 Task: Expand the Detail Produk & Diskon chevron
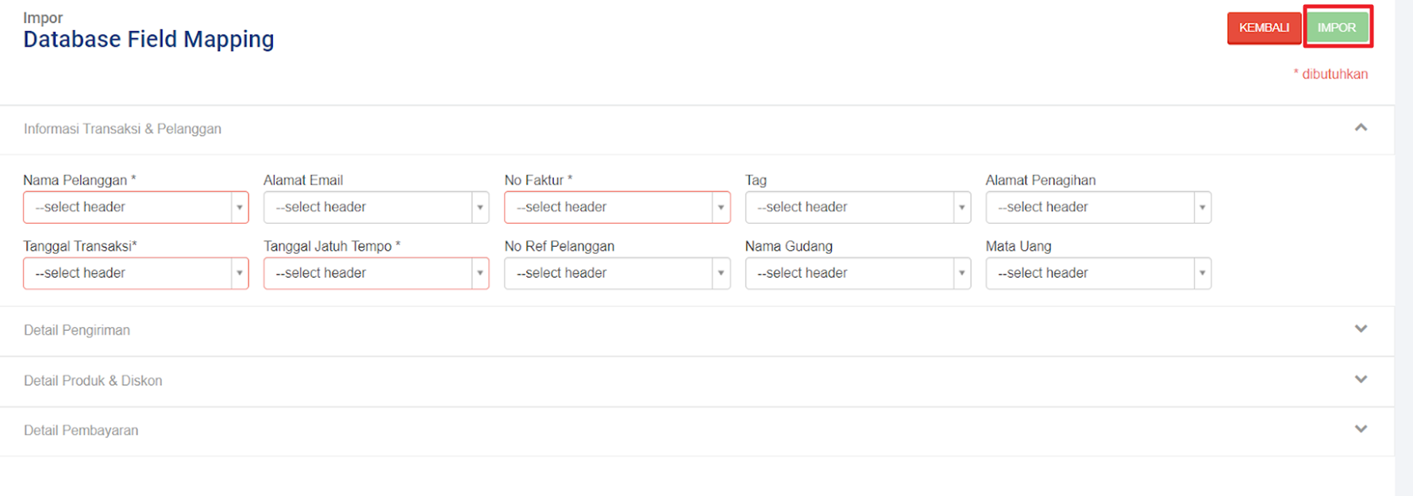pos(1361,379)
